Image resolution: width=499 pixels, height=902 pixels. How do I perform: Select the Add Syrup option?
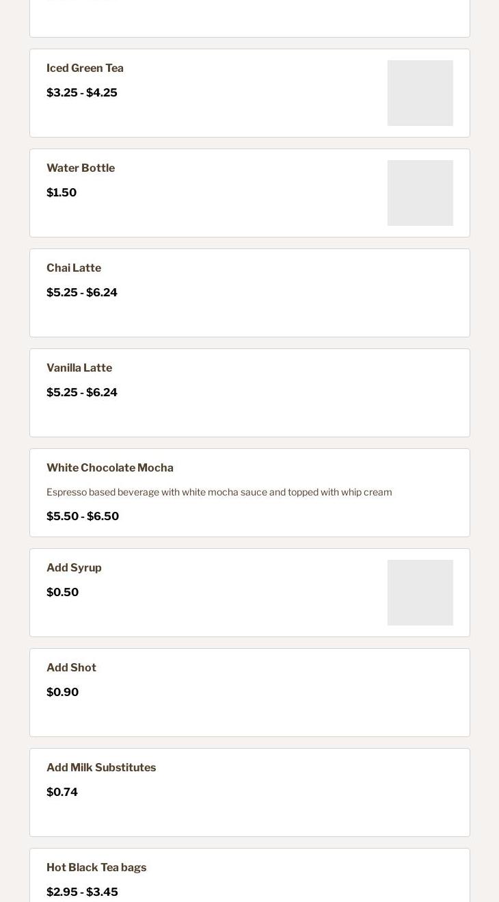[74, 568]
